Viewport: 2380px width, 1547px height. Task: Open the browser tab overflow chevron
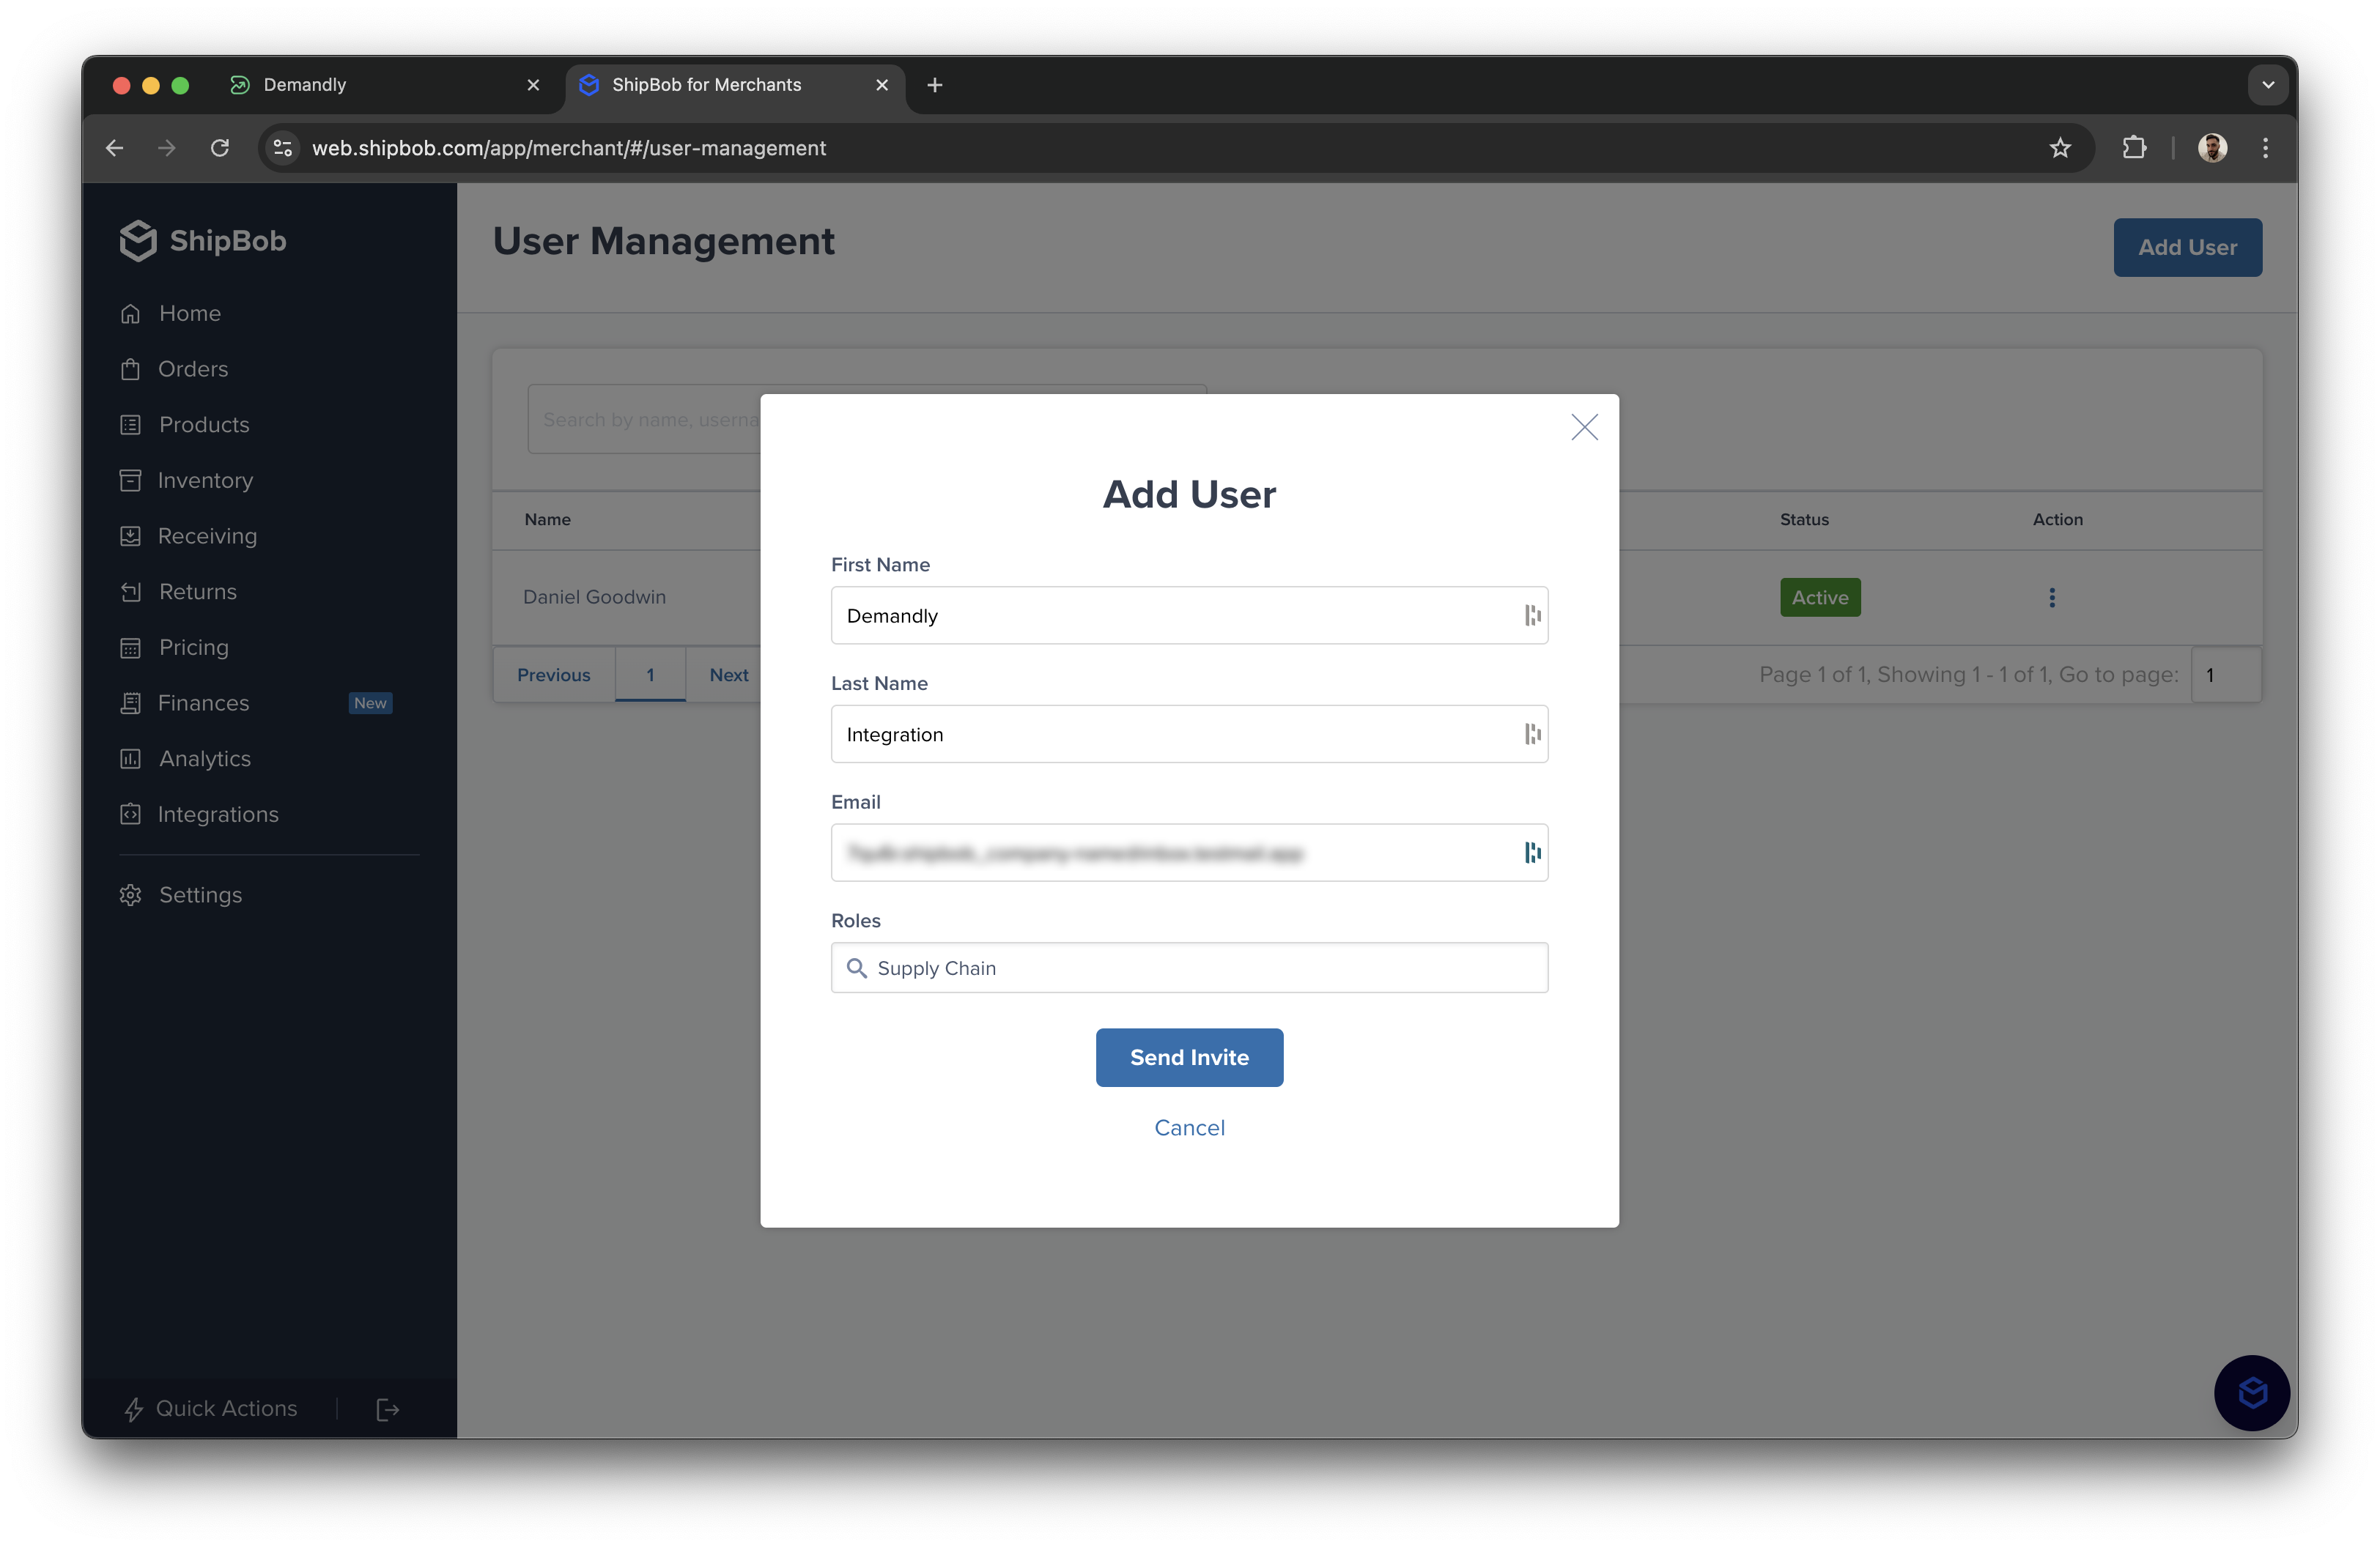point(2267,84)
